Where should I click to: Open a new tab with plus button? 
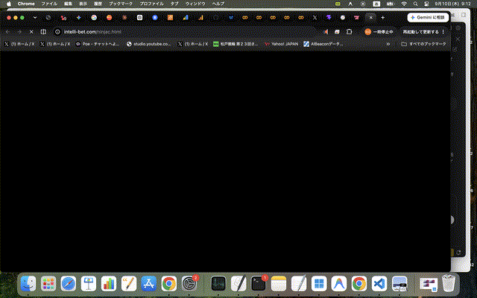pyautogui.click(x=382, y=18)
